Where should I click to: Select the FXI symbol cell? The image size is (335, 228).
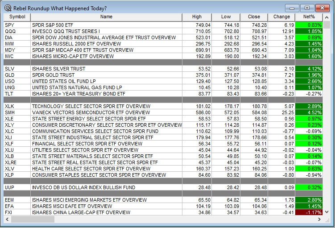coord(17,212)
